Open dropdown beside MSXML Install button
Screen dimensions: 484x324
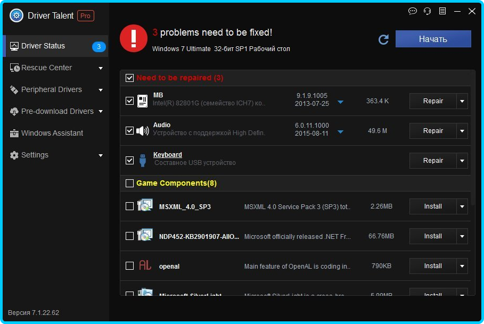pyautogui.click(x=462, y=206)
